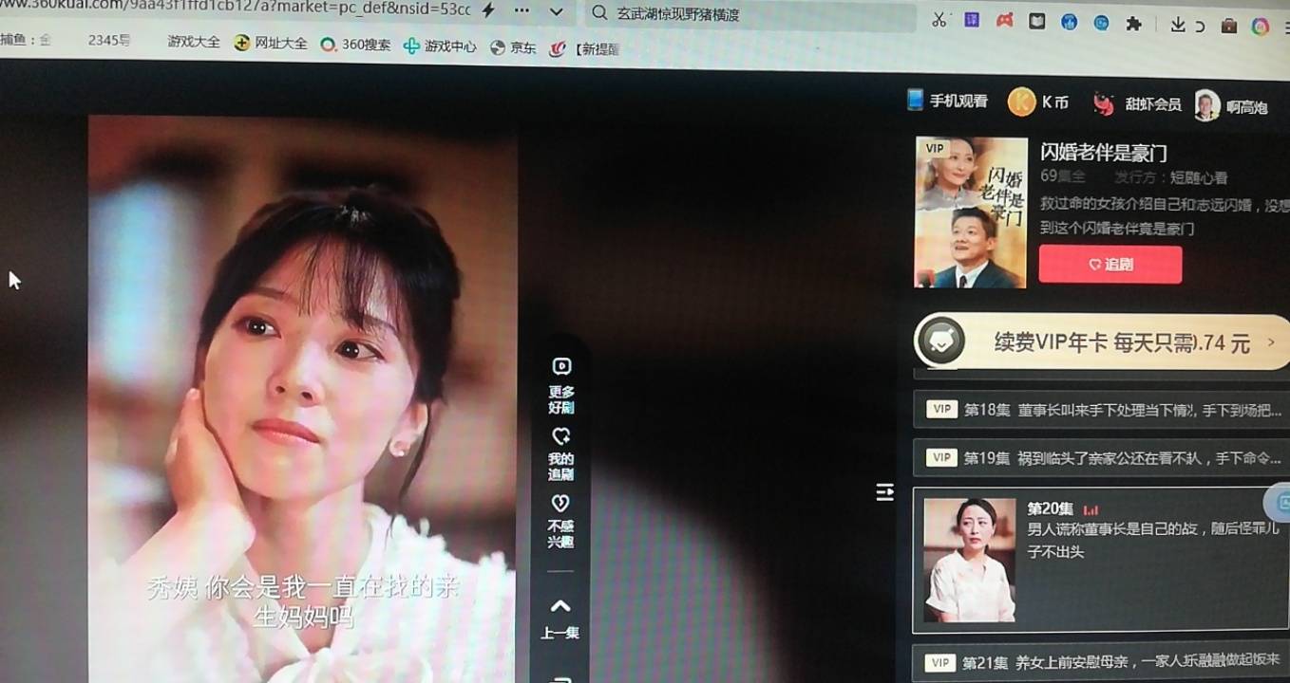Click the dark book reader extension icon
This screenshot has height=683, width=1290.
[1036, 21]
